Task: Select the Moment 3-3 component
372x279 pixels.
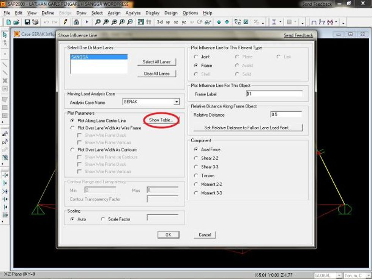Action: point(196,193)
